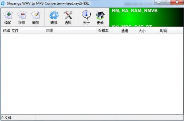Image resolution: width=184 pixels, height=121 pixels.
Task: Sort by 时间 column header
Action: click(x=167, y=31)
